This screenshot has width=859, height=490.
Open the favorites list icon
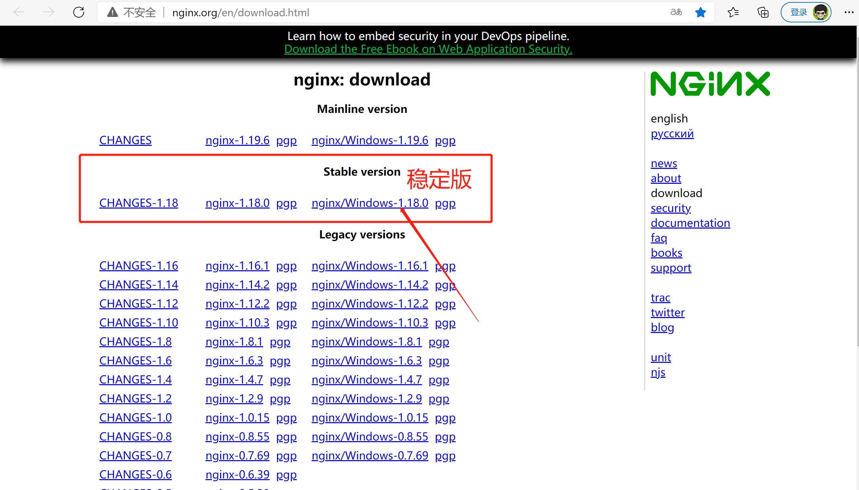click(x=733, y=13)
